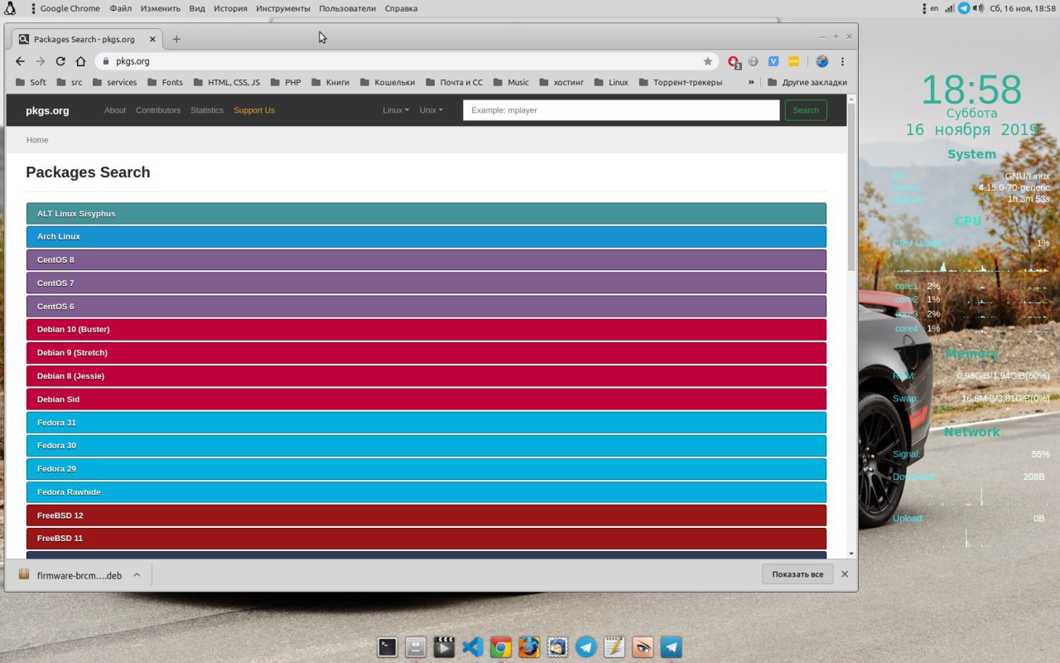Open the Google Chrome application menu
The height and width of the screenshot is (663, 1060).
[x=70, y=8]
